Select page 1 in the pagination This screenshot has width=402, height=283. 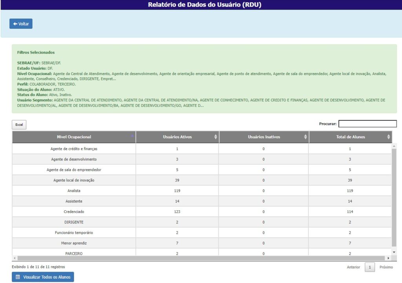pos(369,267)
